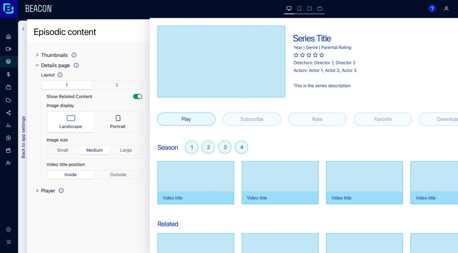Open the user check sidebar icon
This screenshot has height=253, width=458.
click(x=8, y=163)
